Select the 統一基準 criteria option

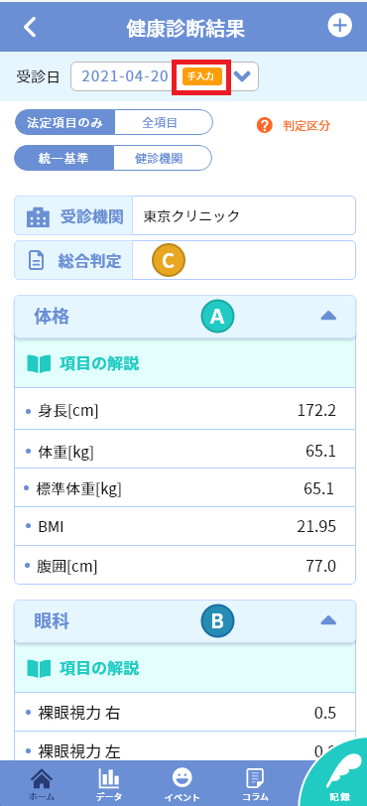pos(63,159)
